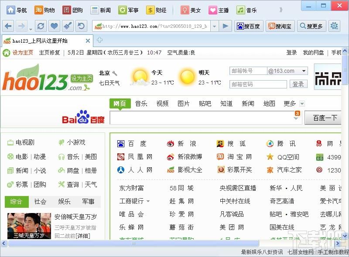Open 七日天气 forecast link

point(109,83)
